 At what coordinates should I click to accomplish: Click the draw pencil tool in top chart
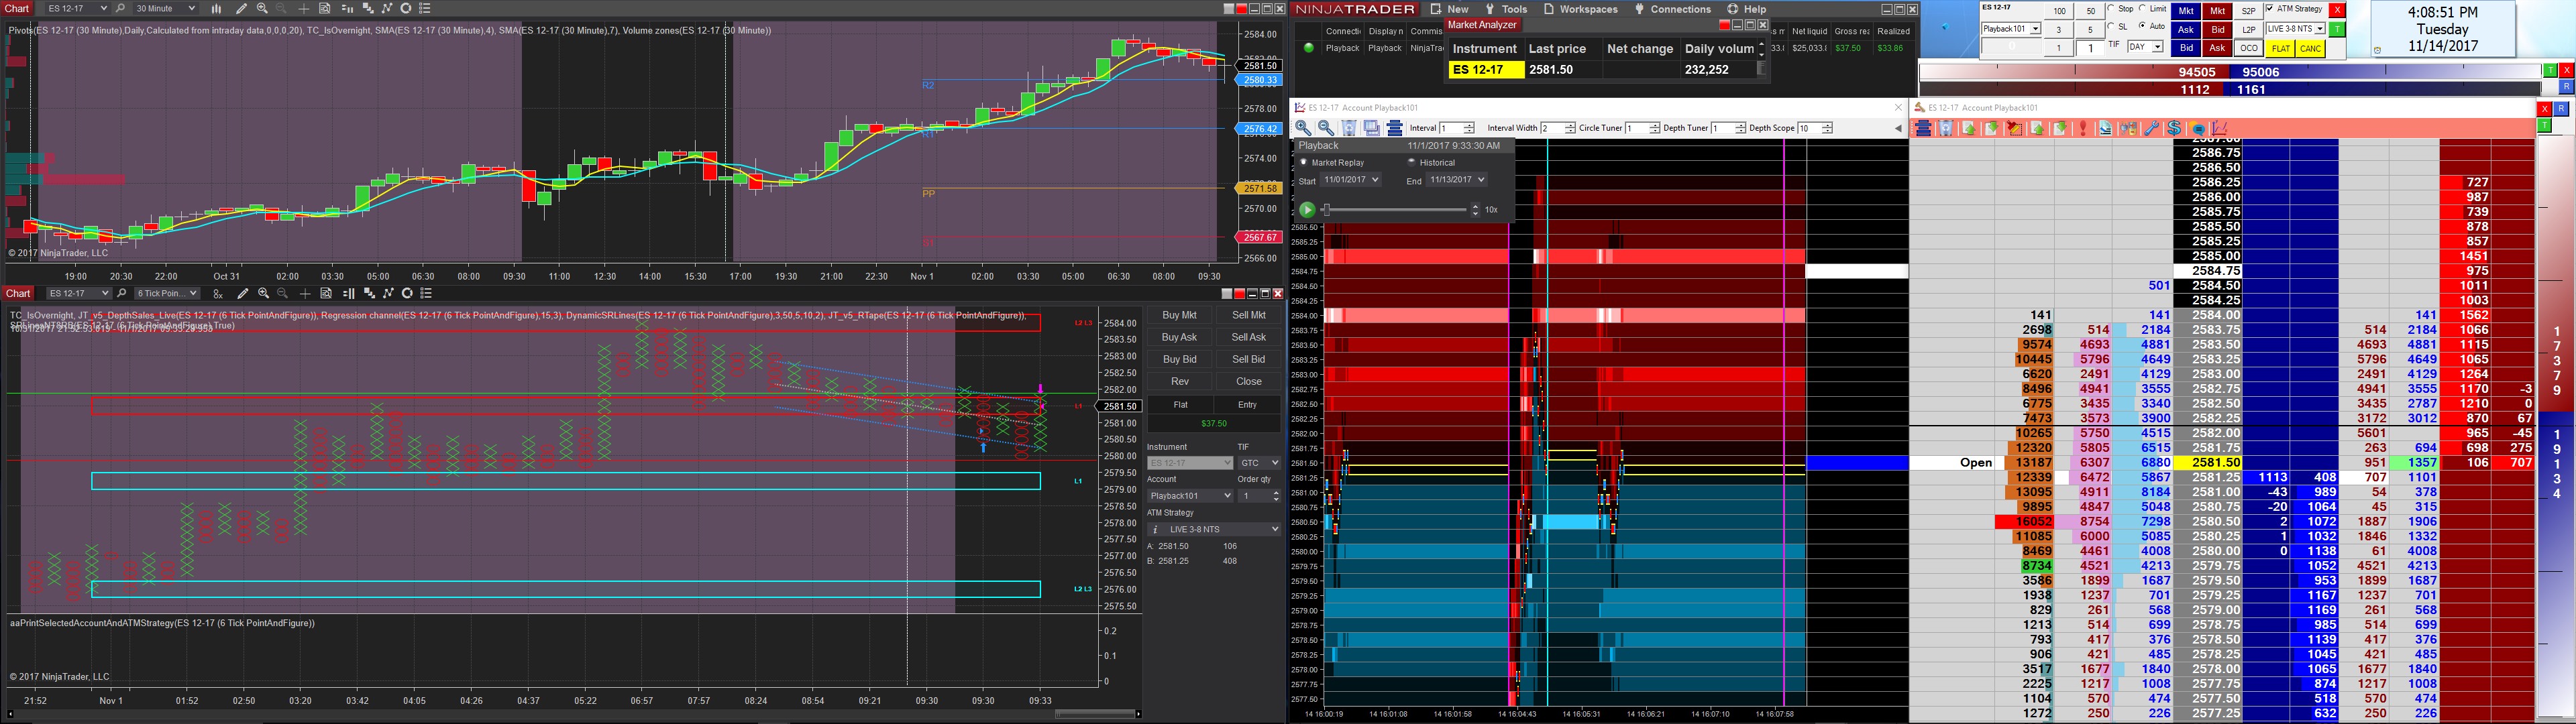pyautogui.click(x=241, y=8)
